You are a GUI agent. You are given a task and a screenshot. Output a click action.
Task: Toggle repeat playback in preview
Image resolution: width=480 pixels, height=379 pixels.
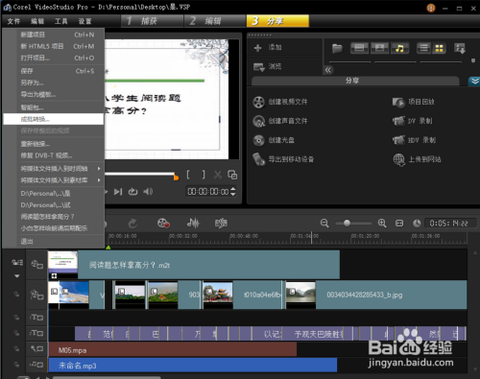[132, 192]
